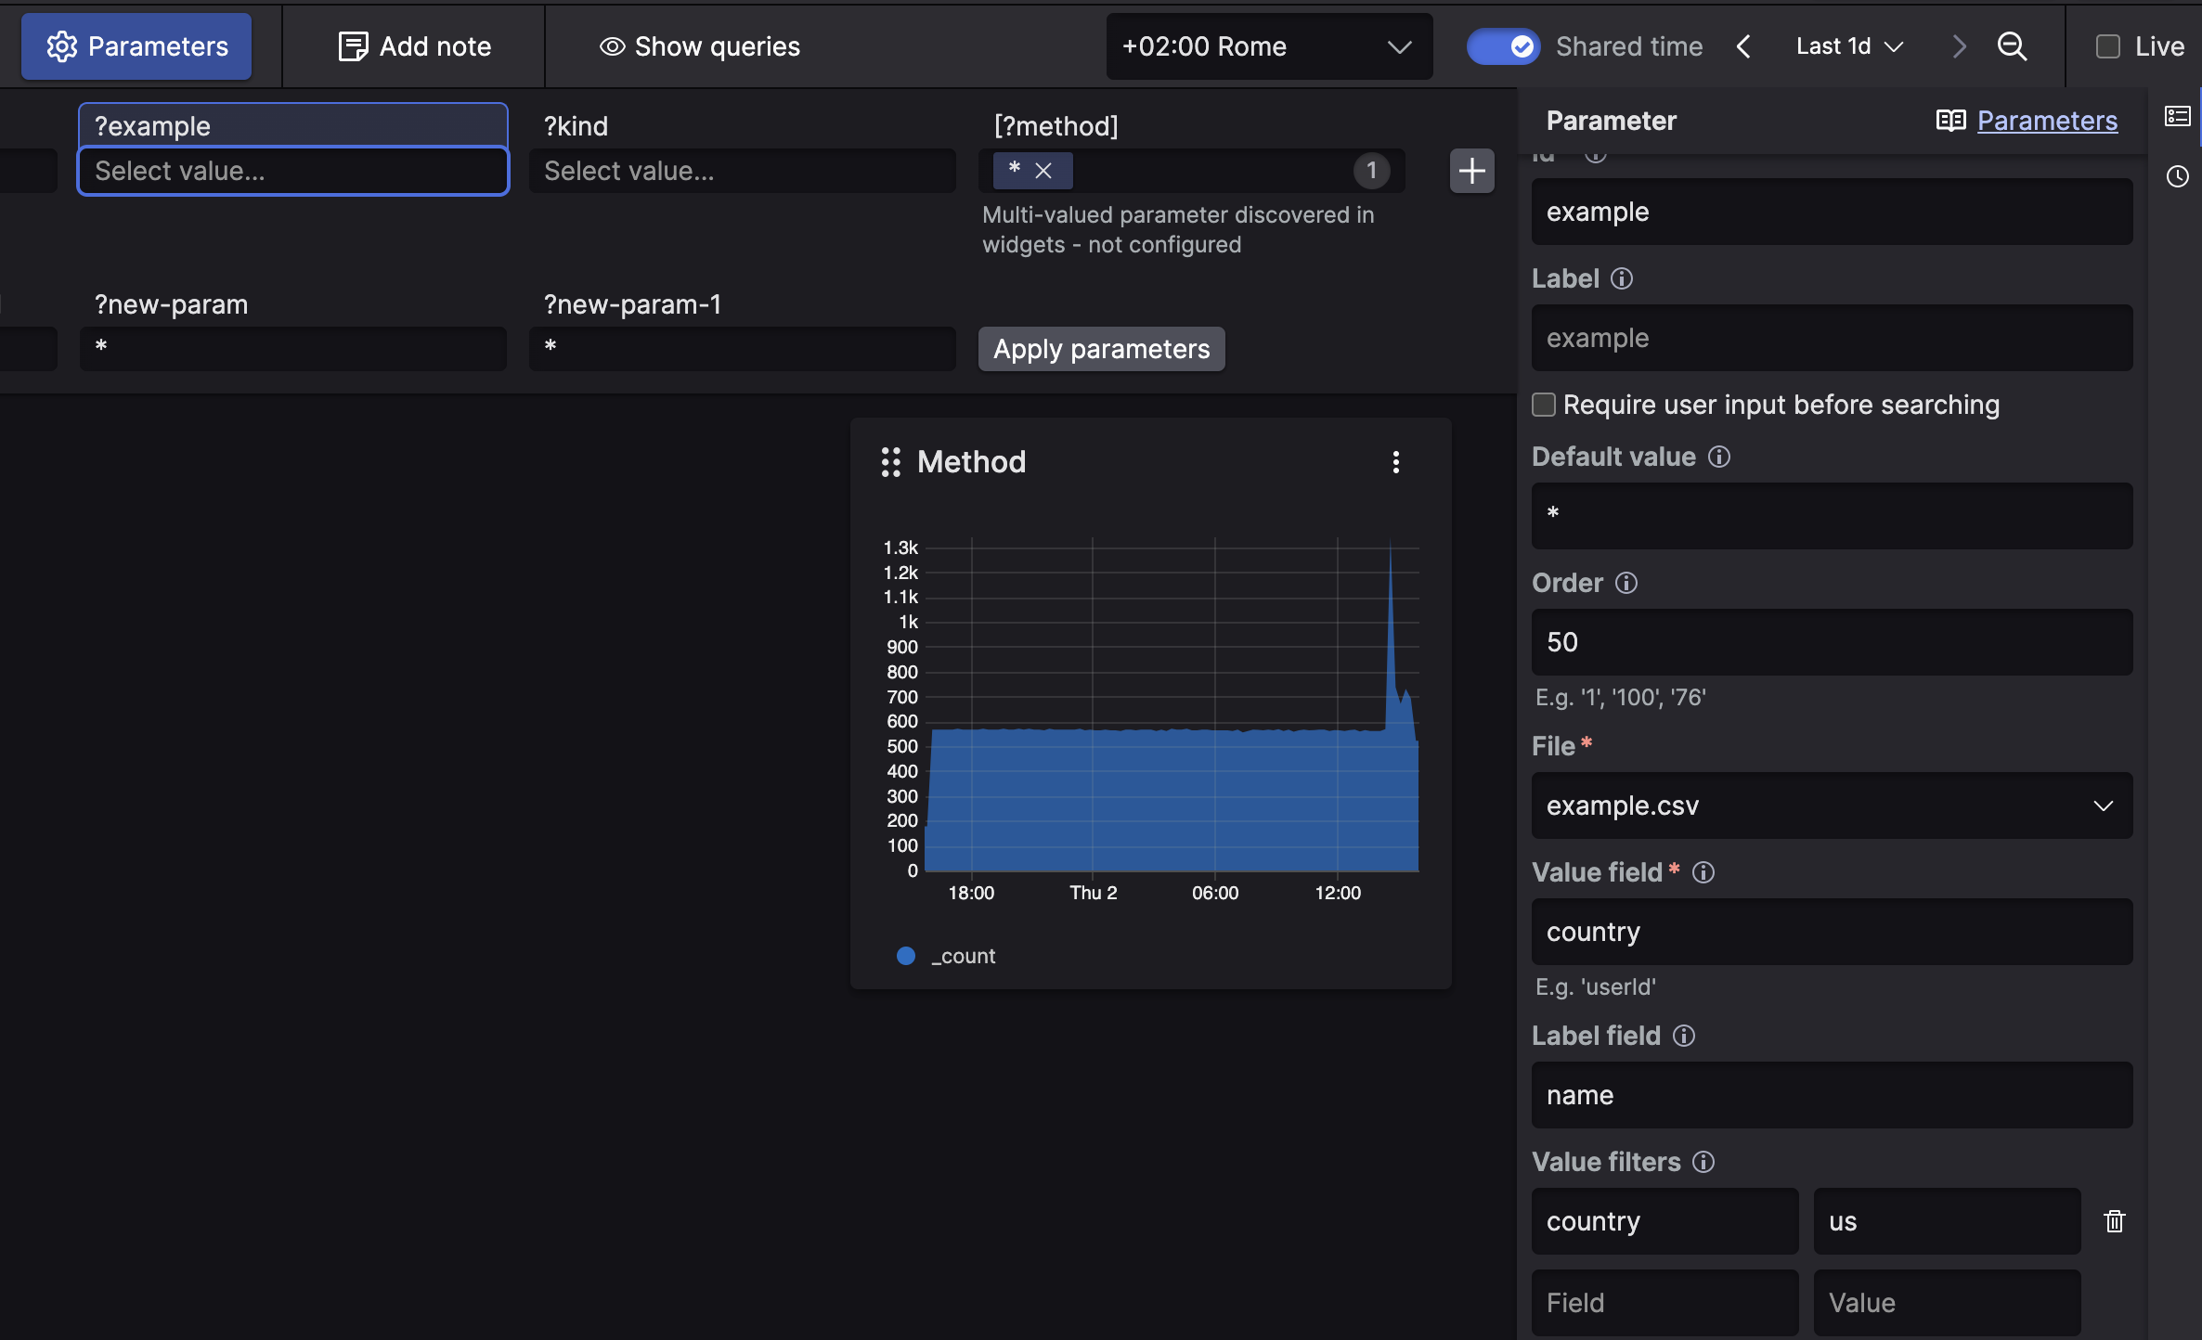Enable the Live checkbox
Viewport: 2202px width, 1340px height.
[x=2107, y=45]
